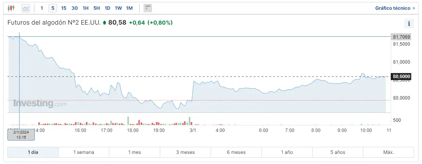Select the area chart type icon
422x164 pixels.
click(x=26, y=8)
